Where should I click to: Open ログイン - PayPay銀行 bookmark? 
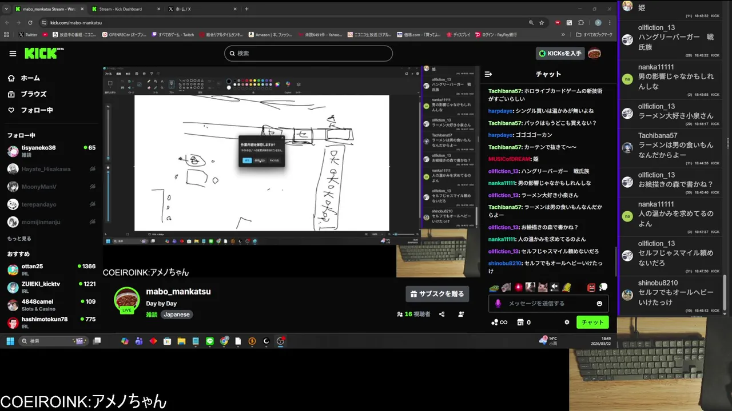[x=495, y=35]
